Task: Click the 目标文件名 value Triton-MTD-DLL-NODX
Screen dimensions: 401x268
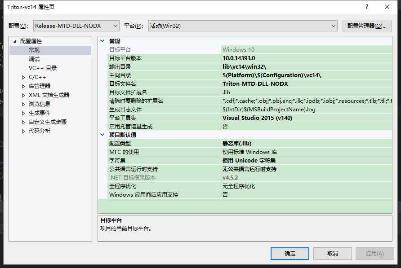Action: tap(307, 83)
